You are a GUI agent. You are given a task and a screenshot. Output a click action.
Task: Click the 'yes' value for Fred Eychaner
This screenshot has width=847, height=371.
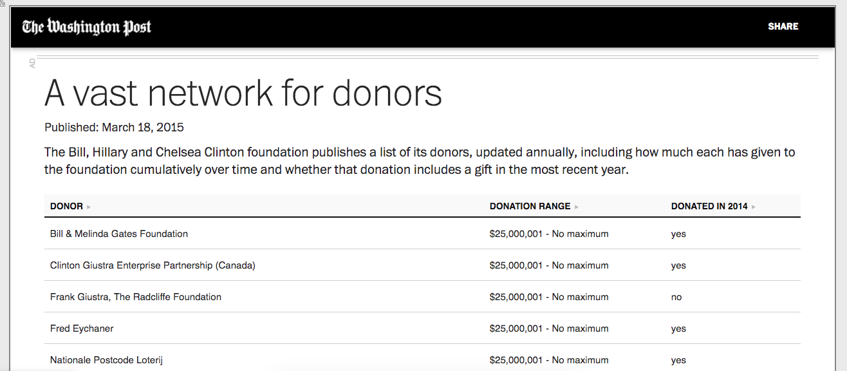tap(678, 328)
